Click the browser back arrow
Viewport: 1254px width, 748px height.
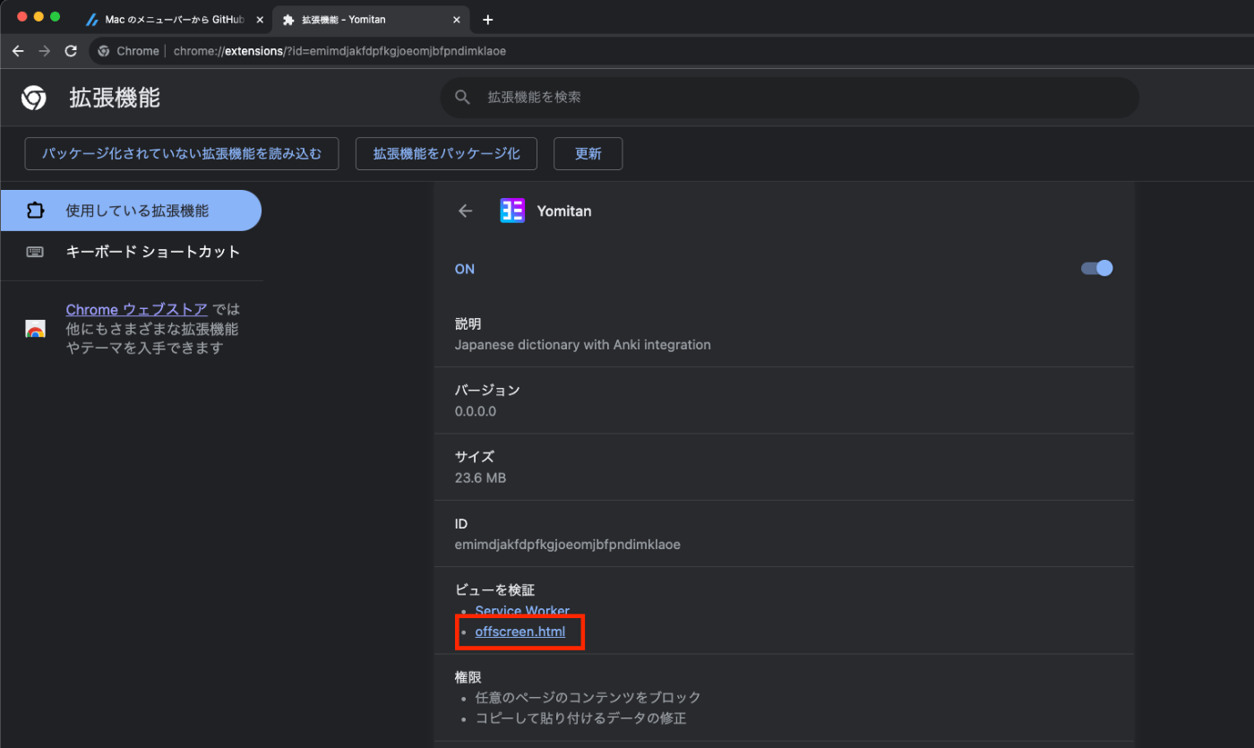tap(18, 51)
